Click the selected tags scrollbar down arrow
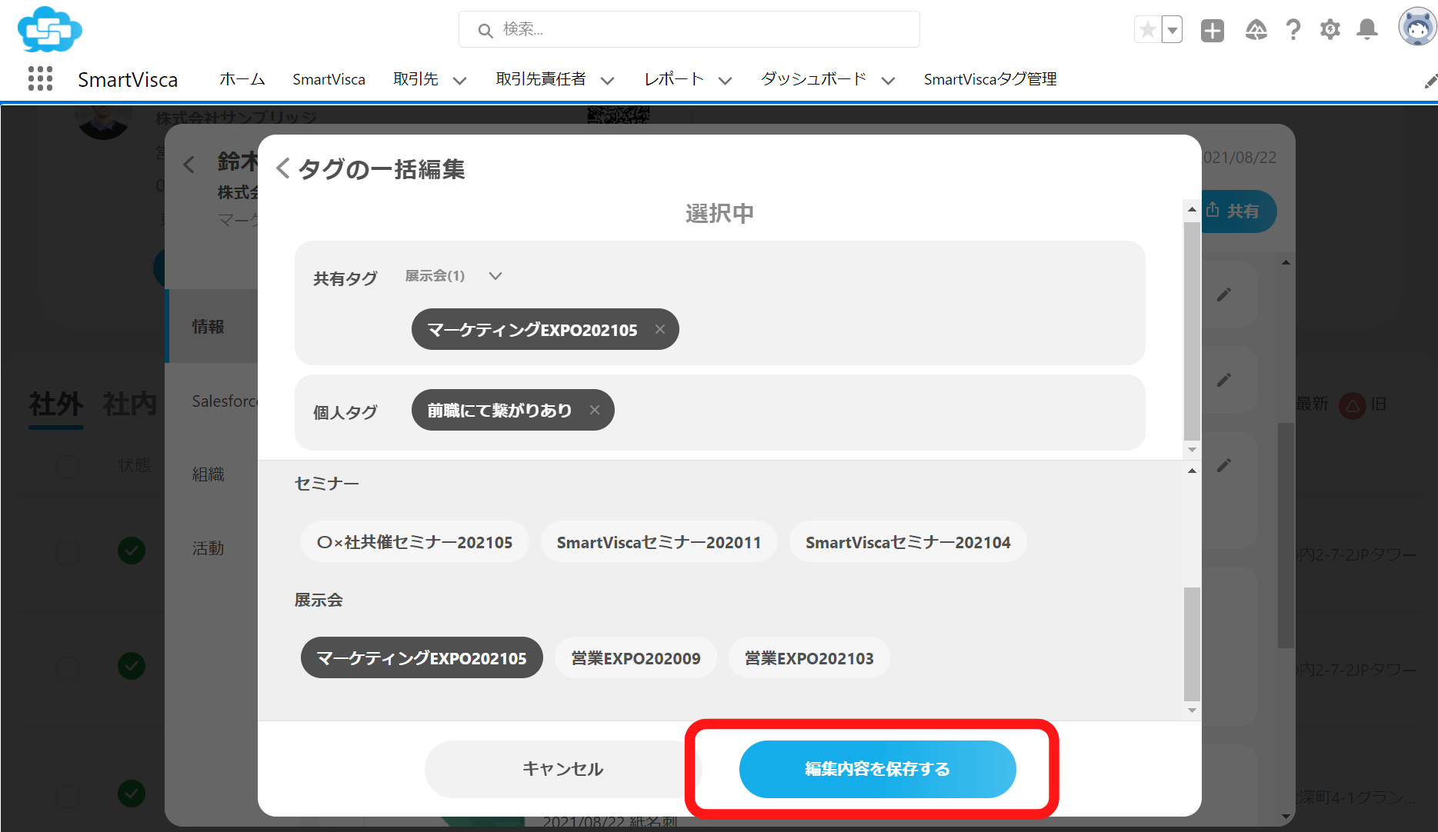1438x832 pixels. click(1192, 450)
